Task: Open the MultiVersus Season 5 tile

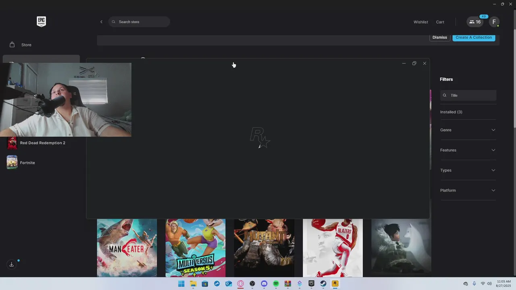Action: coord(196,248)
